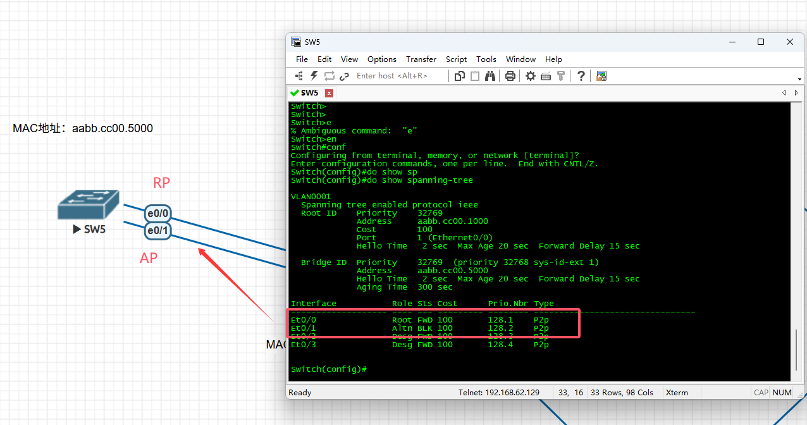Click the Copy toolbar icon
The width and height of the screenshot is (807, 425).
pyautogui.click(x=460, y=76)
